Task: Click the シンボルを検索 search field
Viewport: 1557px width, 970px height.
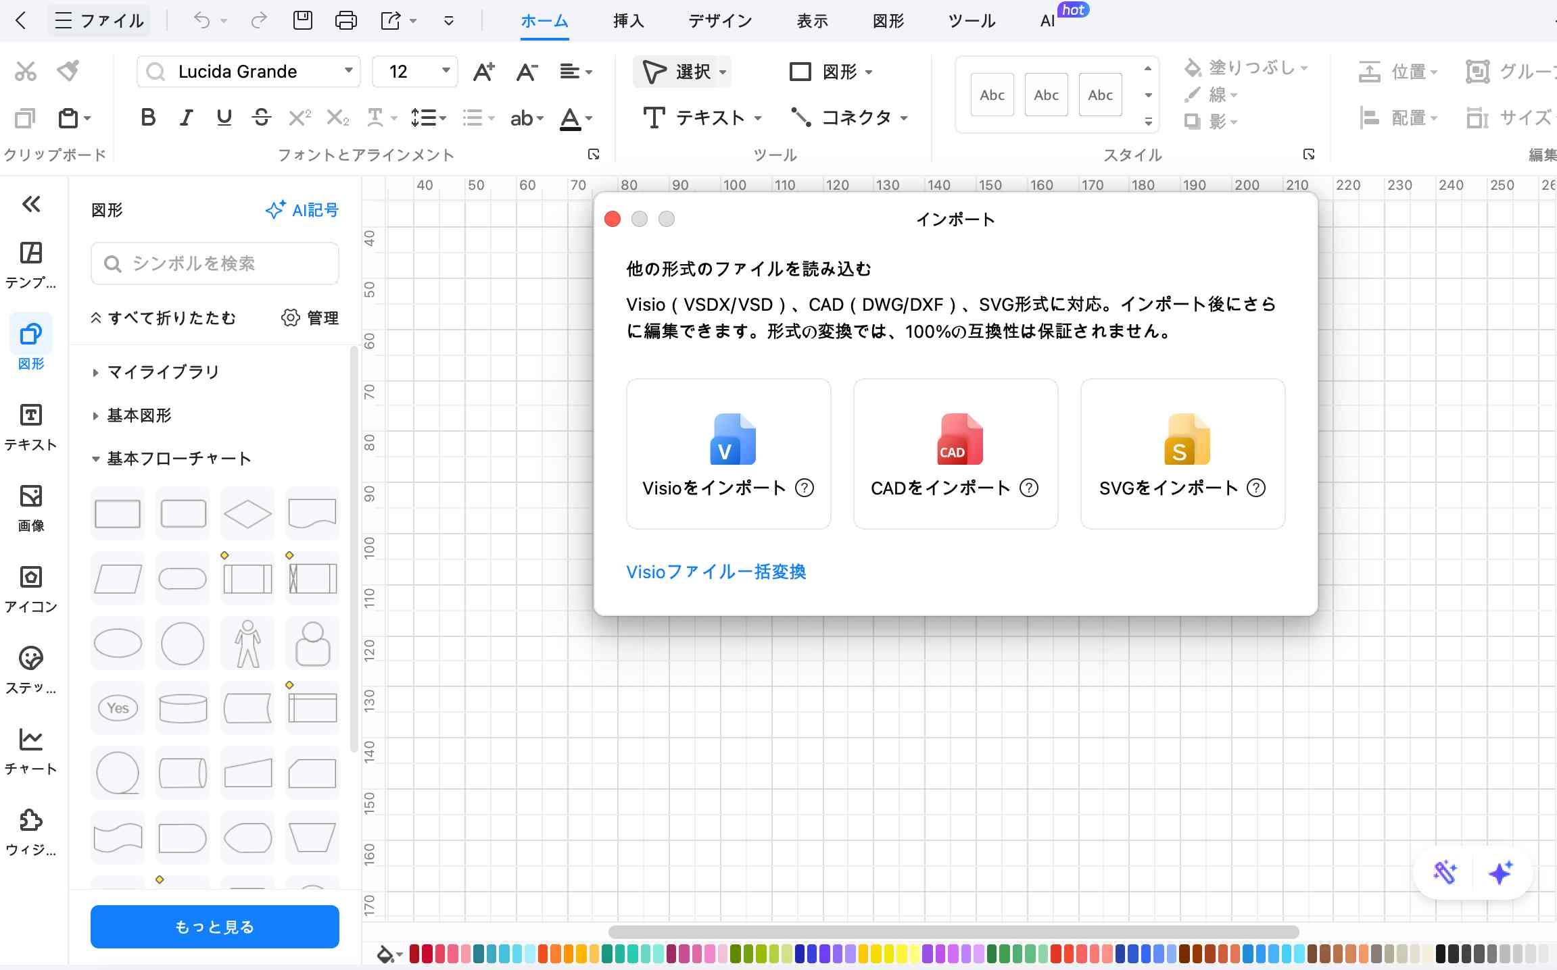Action: (x=214, y=263)
